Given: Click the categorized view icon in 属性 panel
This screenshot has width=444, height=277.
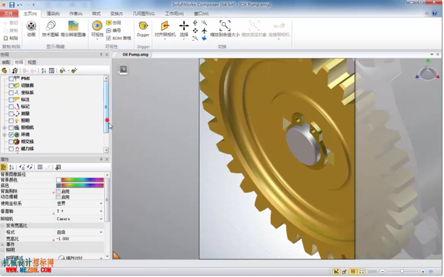Looking at the screenshot, I should point(4,167).
